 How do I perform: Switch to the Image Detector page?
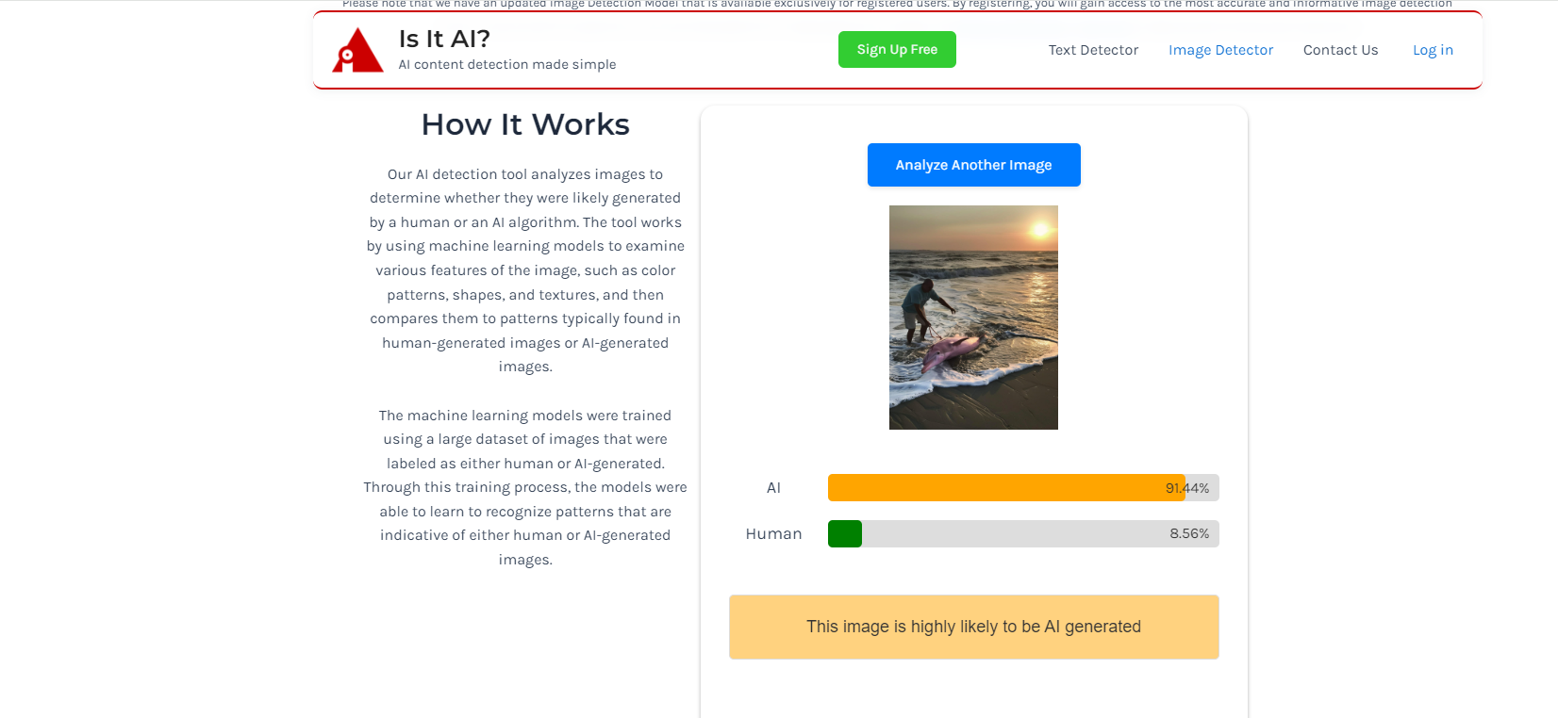[1220, 50]
